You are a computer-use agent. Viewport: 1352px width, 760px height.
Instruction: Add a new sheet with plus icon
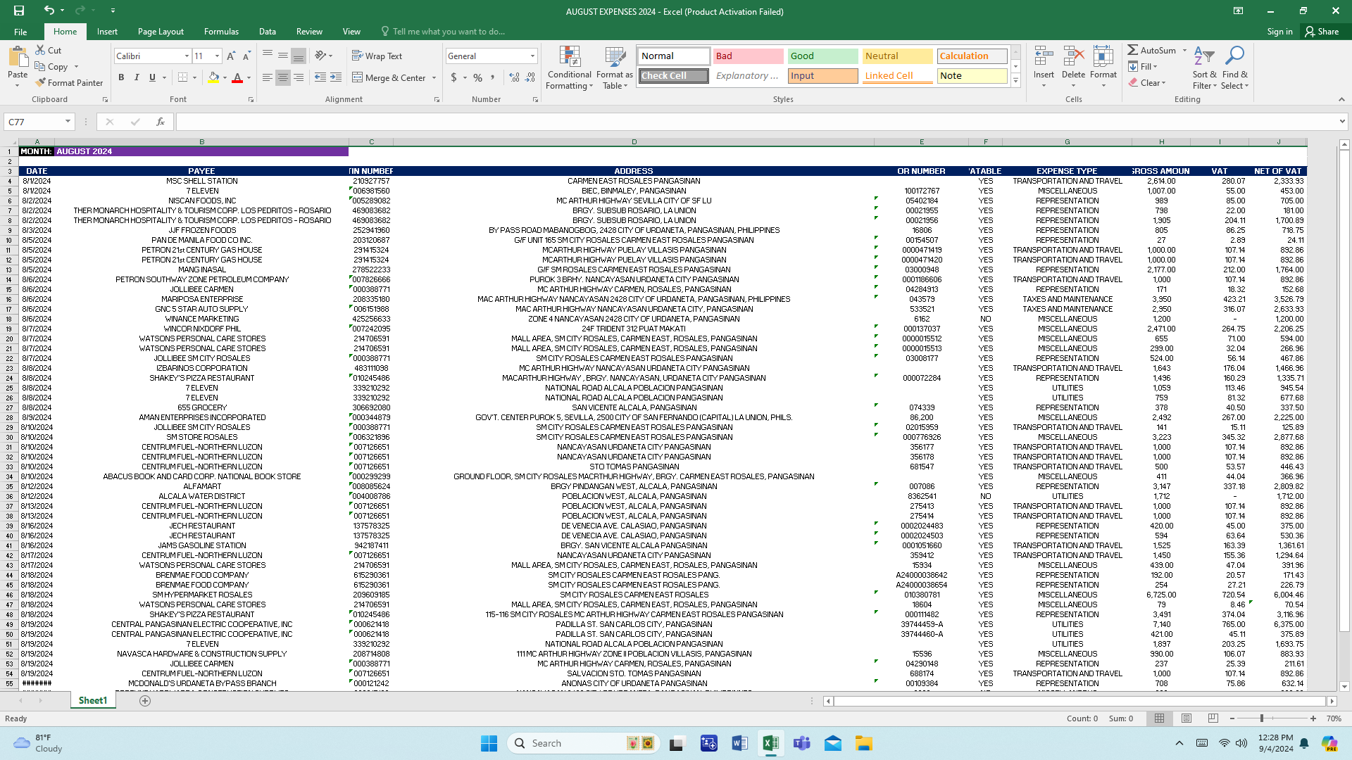[145, 701]
